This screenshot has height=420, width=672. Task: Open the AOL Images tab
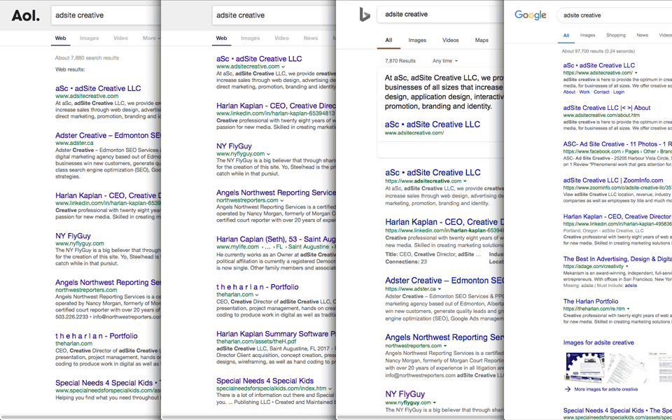pyautogui.click(x=89, y=38)
